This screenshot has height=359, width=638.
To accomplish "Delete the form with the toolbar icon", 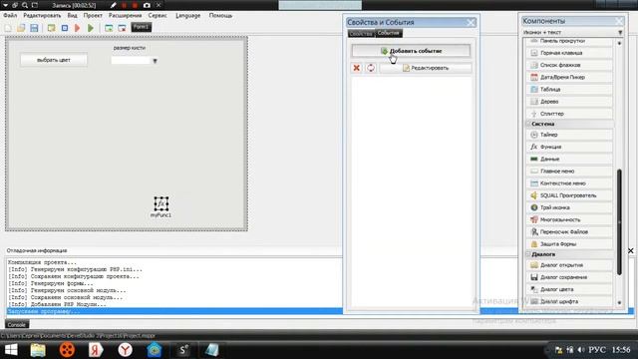I will (122, 28).
